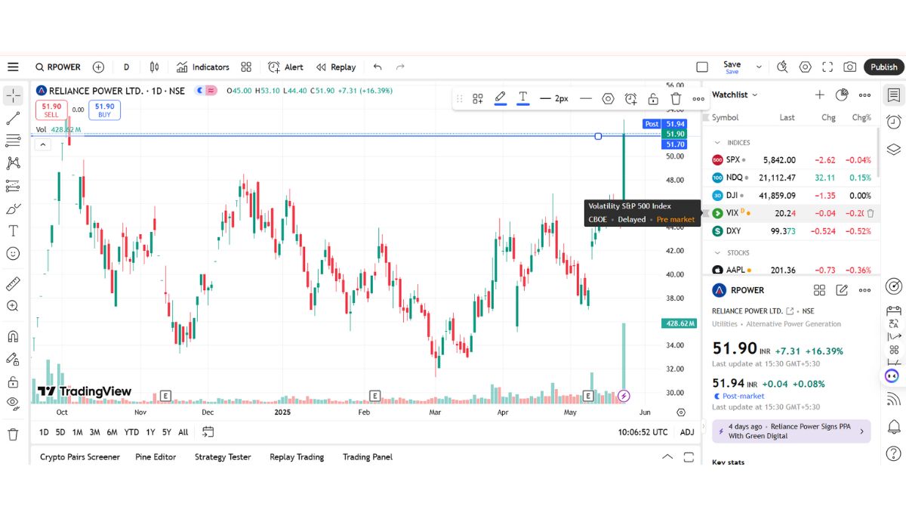This screenshot has height=510, width=906.
Task: Change the line style in floating toolbar
Action: [x=586, y=99]
